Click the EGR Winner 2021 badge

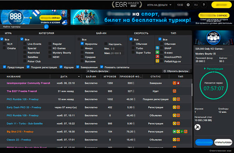(x=127, y=5)
